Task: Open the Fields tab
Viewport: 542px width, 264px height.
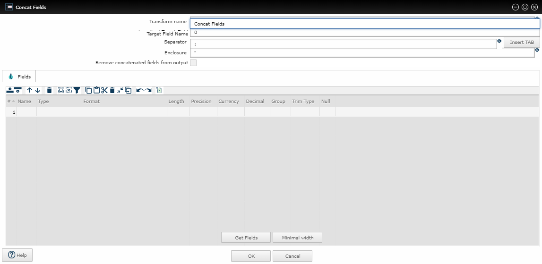Action: [19, 77]
